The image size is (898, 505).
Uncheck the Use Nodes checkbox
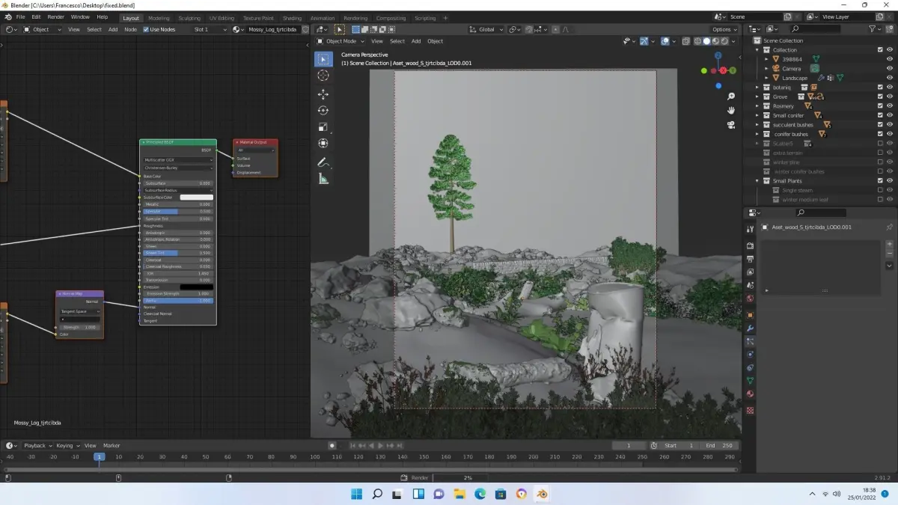(x=146, y=30)
